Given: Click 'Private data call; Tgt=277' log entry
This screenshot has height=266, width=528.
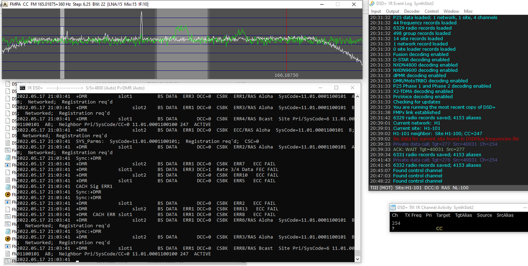Looking at the screenshot, I should click(x=445, y=144).
